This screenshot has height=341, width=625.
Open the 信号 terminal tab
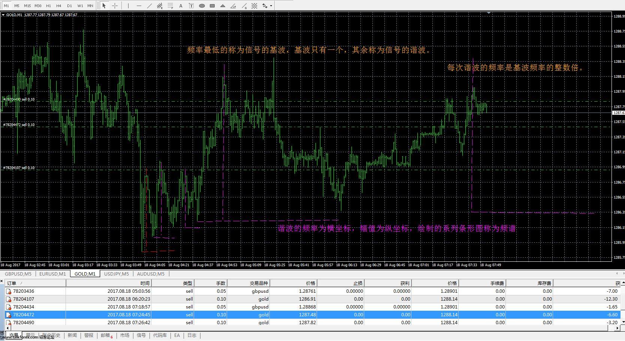tap(141, 335)
